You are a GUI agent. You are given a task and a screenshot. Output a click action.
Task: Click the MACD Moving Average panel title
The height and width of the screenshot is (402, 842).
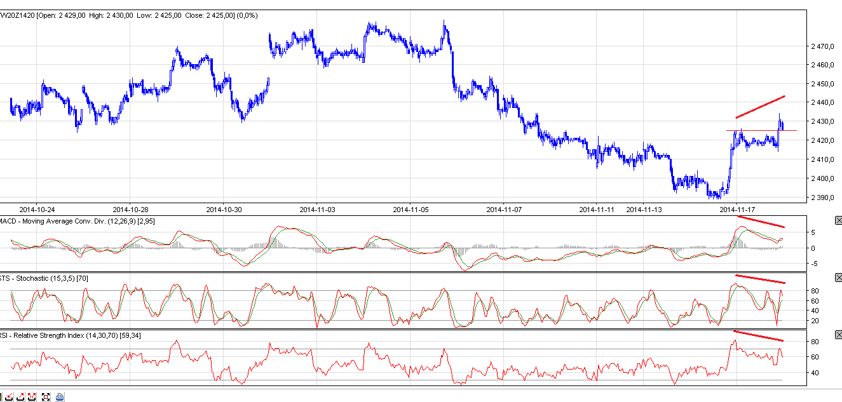tap(77, 220)
